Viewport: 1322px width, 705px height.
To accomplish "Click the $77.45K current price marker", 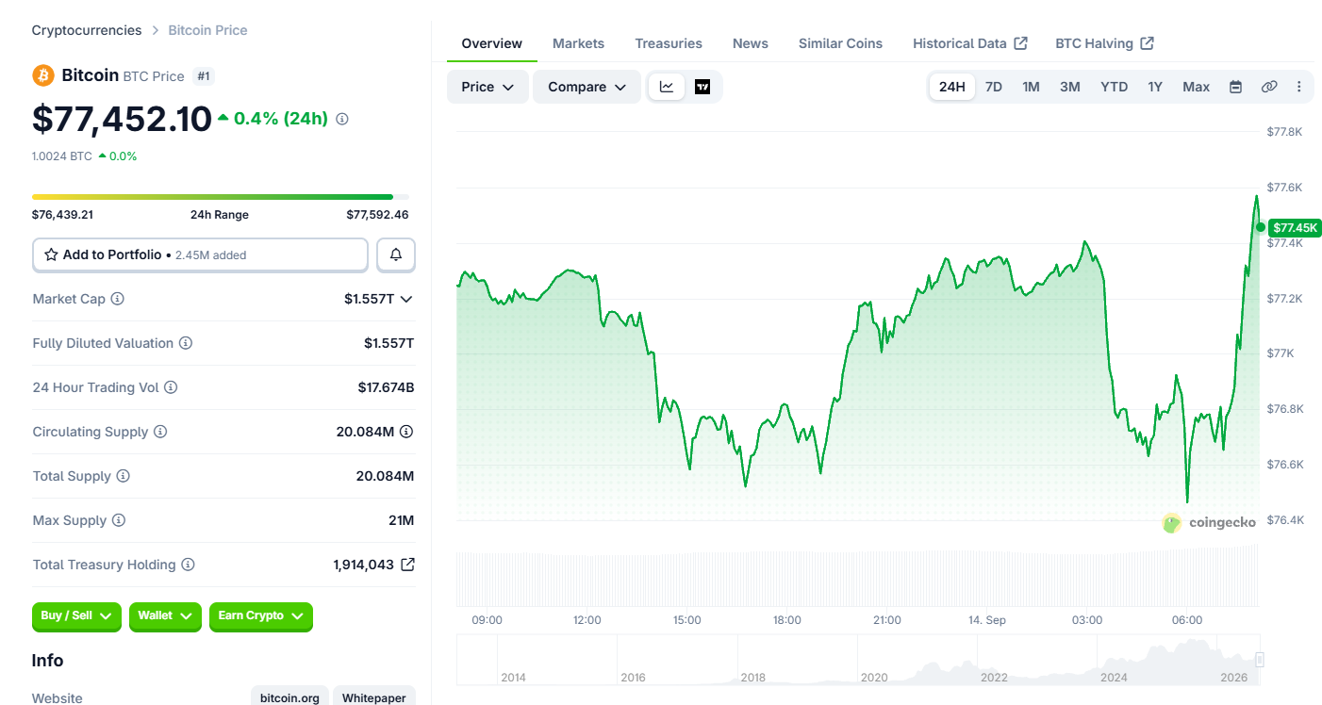I will [1295, 227].
